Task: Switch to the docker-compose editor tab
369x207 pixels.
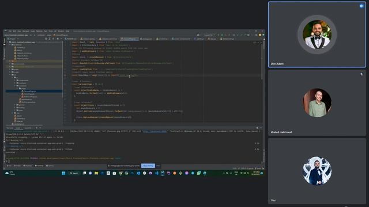Action: click(x=180, y=39)
